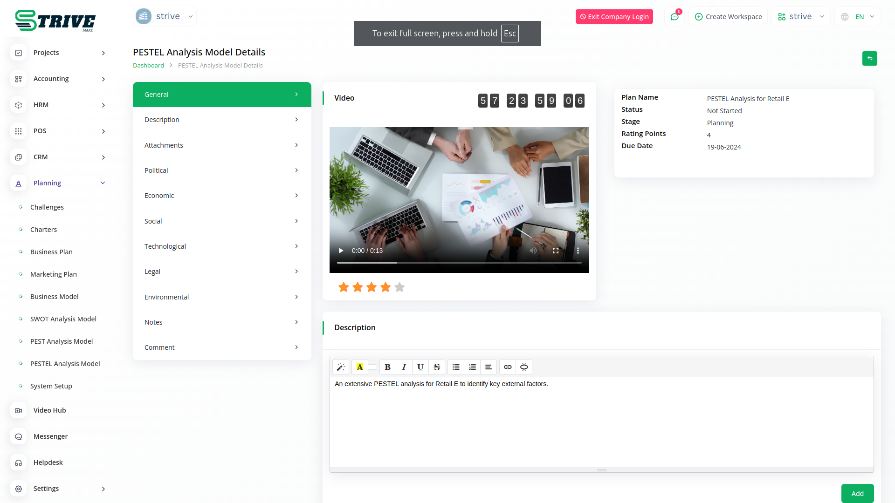895x503 pixels.
Task: Play the PESTEL video
Action: pyautogui.click(x=341, y=251)
